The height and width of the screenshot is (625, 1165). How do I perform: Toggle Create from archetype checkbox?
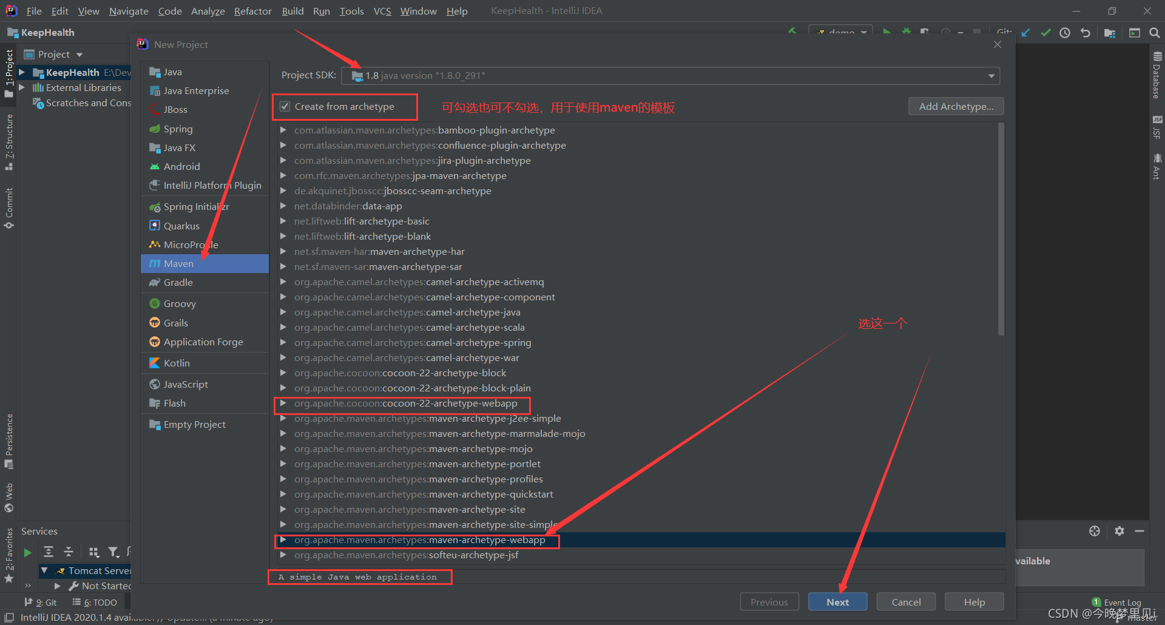point(285,107)
